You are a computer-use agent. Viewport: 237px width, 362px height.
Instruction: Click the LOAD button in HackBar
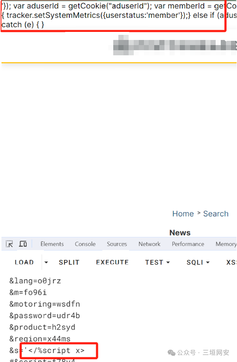point(24,262)
